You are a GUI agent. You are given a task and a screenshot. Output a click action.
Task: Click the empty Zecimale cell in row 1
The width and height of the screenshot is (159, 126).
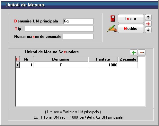[x=128, y=65]
